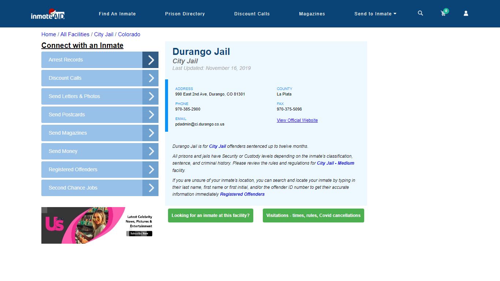500x281 pixels.
Task: Select the Durango Jail title
Action: point(201,52)
